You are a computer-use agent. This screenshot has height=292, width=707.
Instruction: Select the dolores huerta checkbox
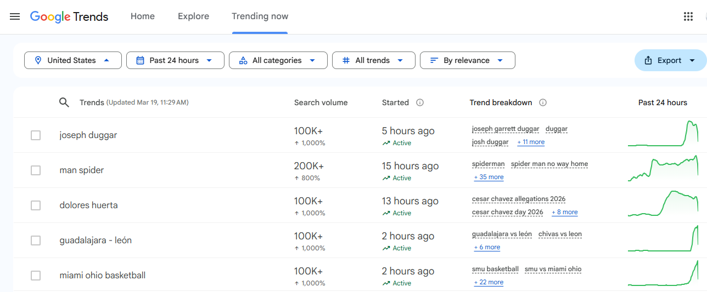[36, 205]
